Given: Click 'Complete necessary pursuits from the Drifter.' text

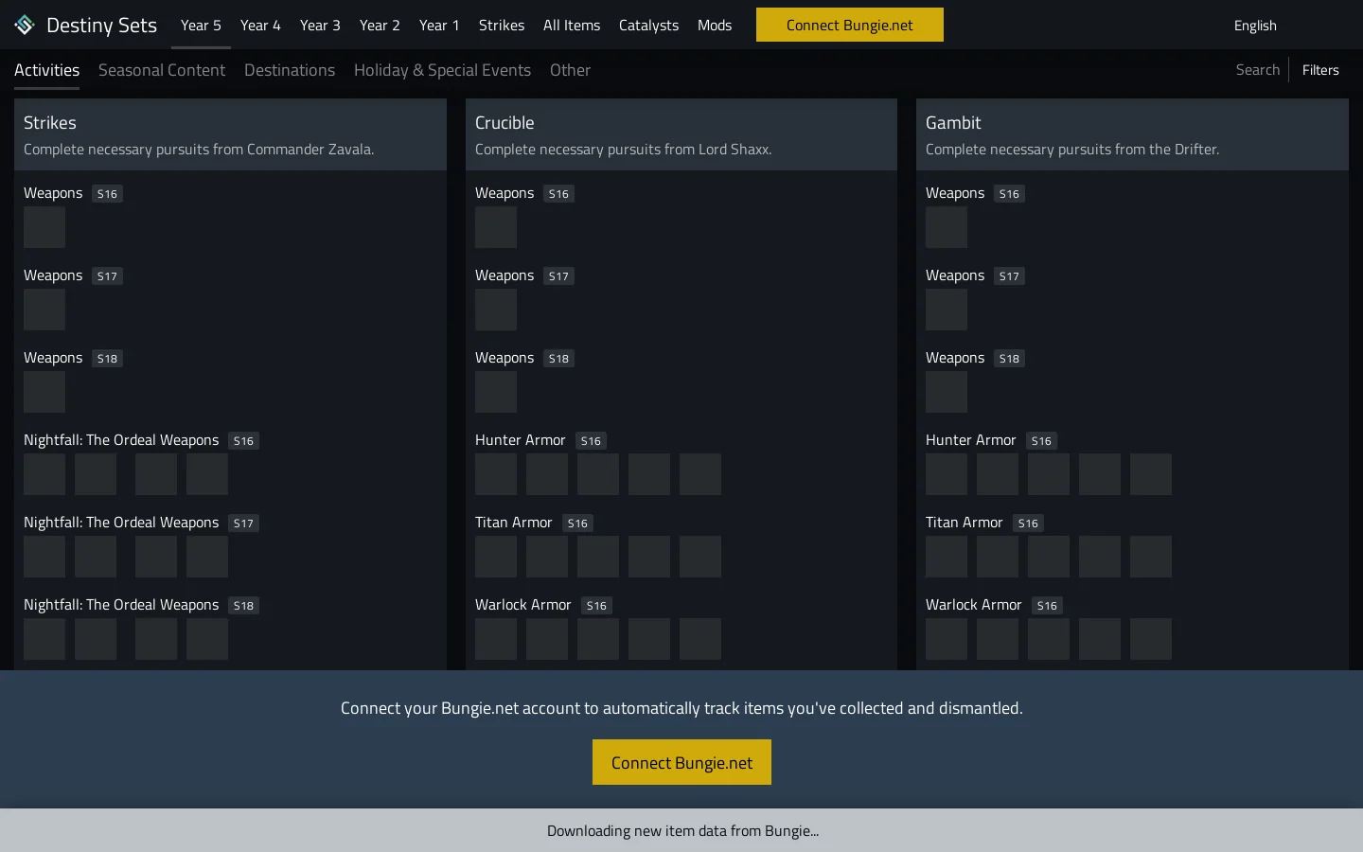Looking at the screenshot, I should click(x=1072, y=150).
